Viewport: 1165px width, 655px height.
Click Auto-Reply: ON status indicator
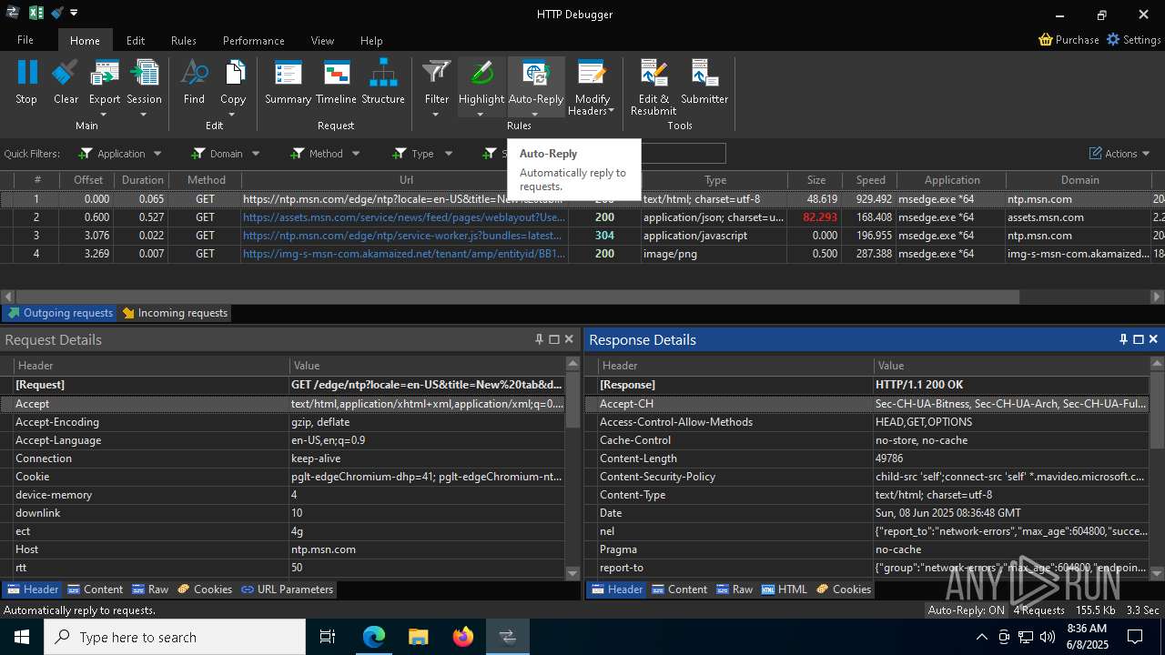[x=967, y=610]
